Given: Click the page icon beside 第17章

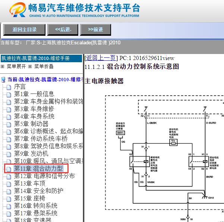Looking at the screenshot, I should pos(9,214).
